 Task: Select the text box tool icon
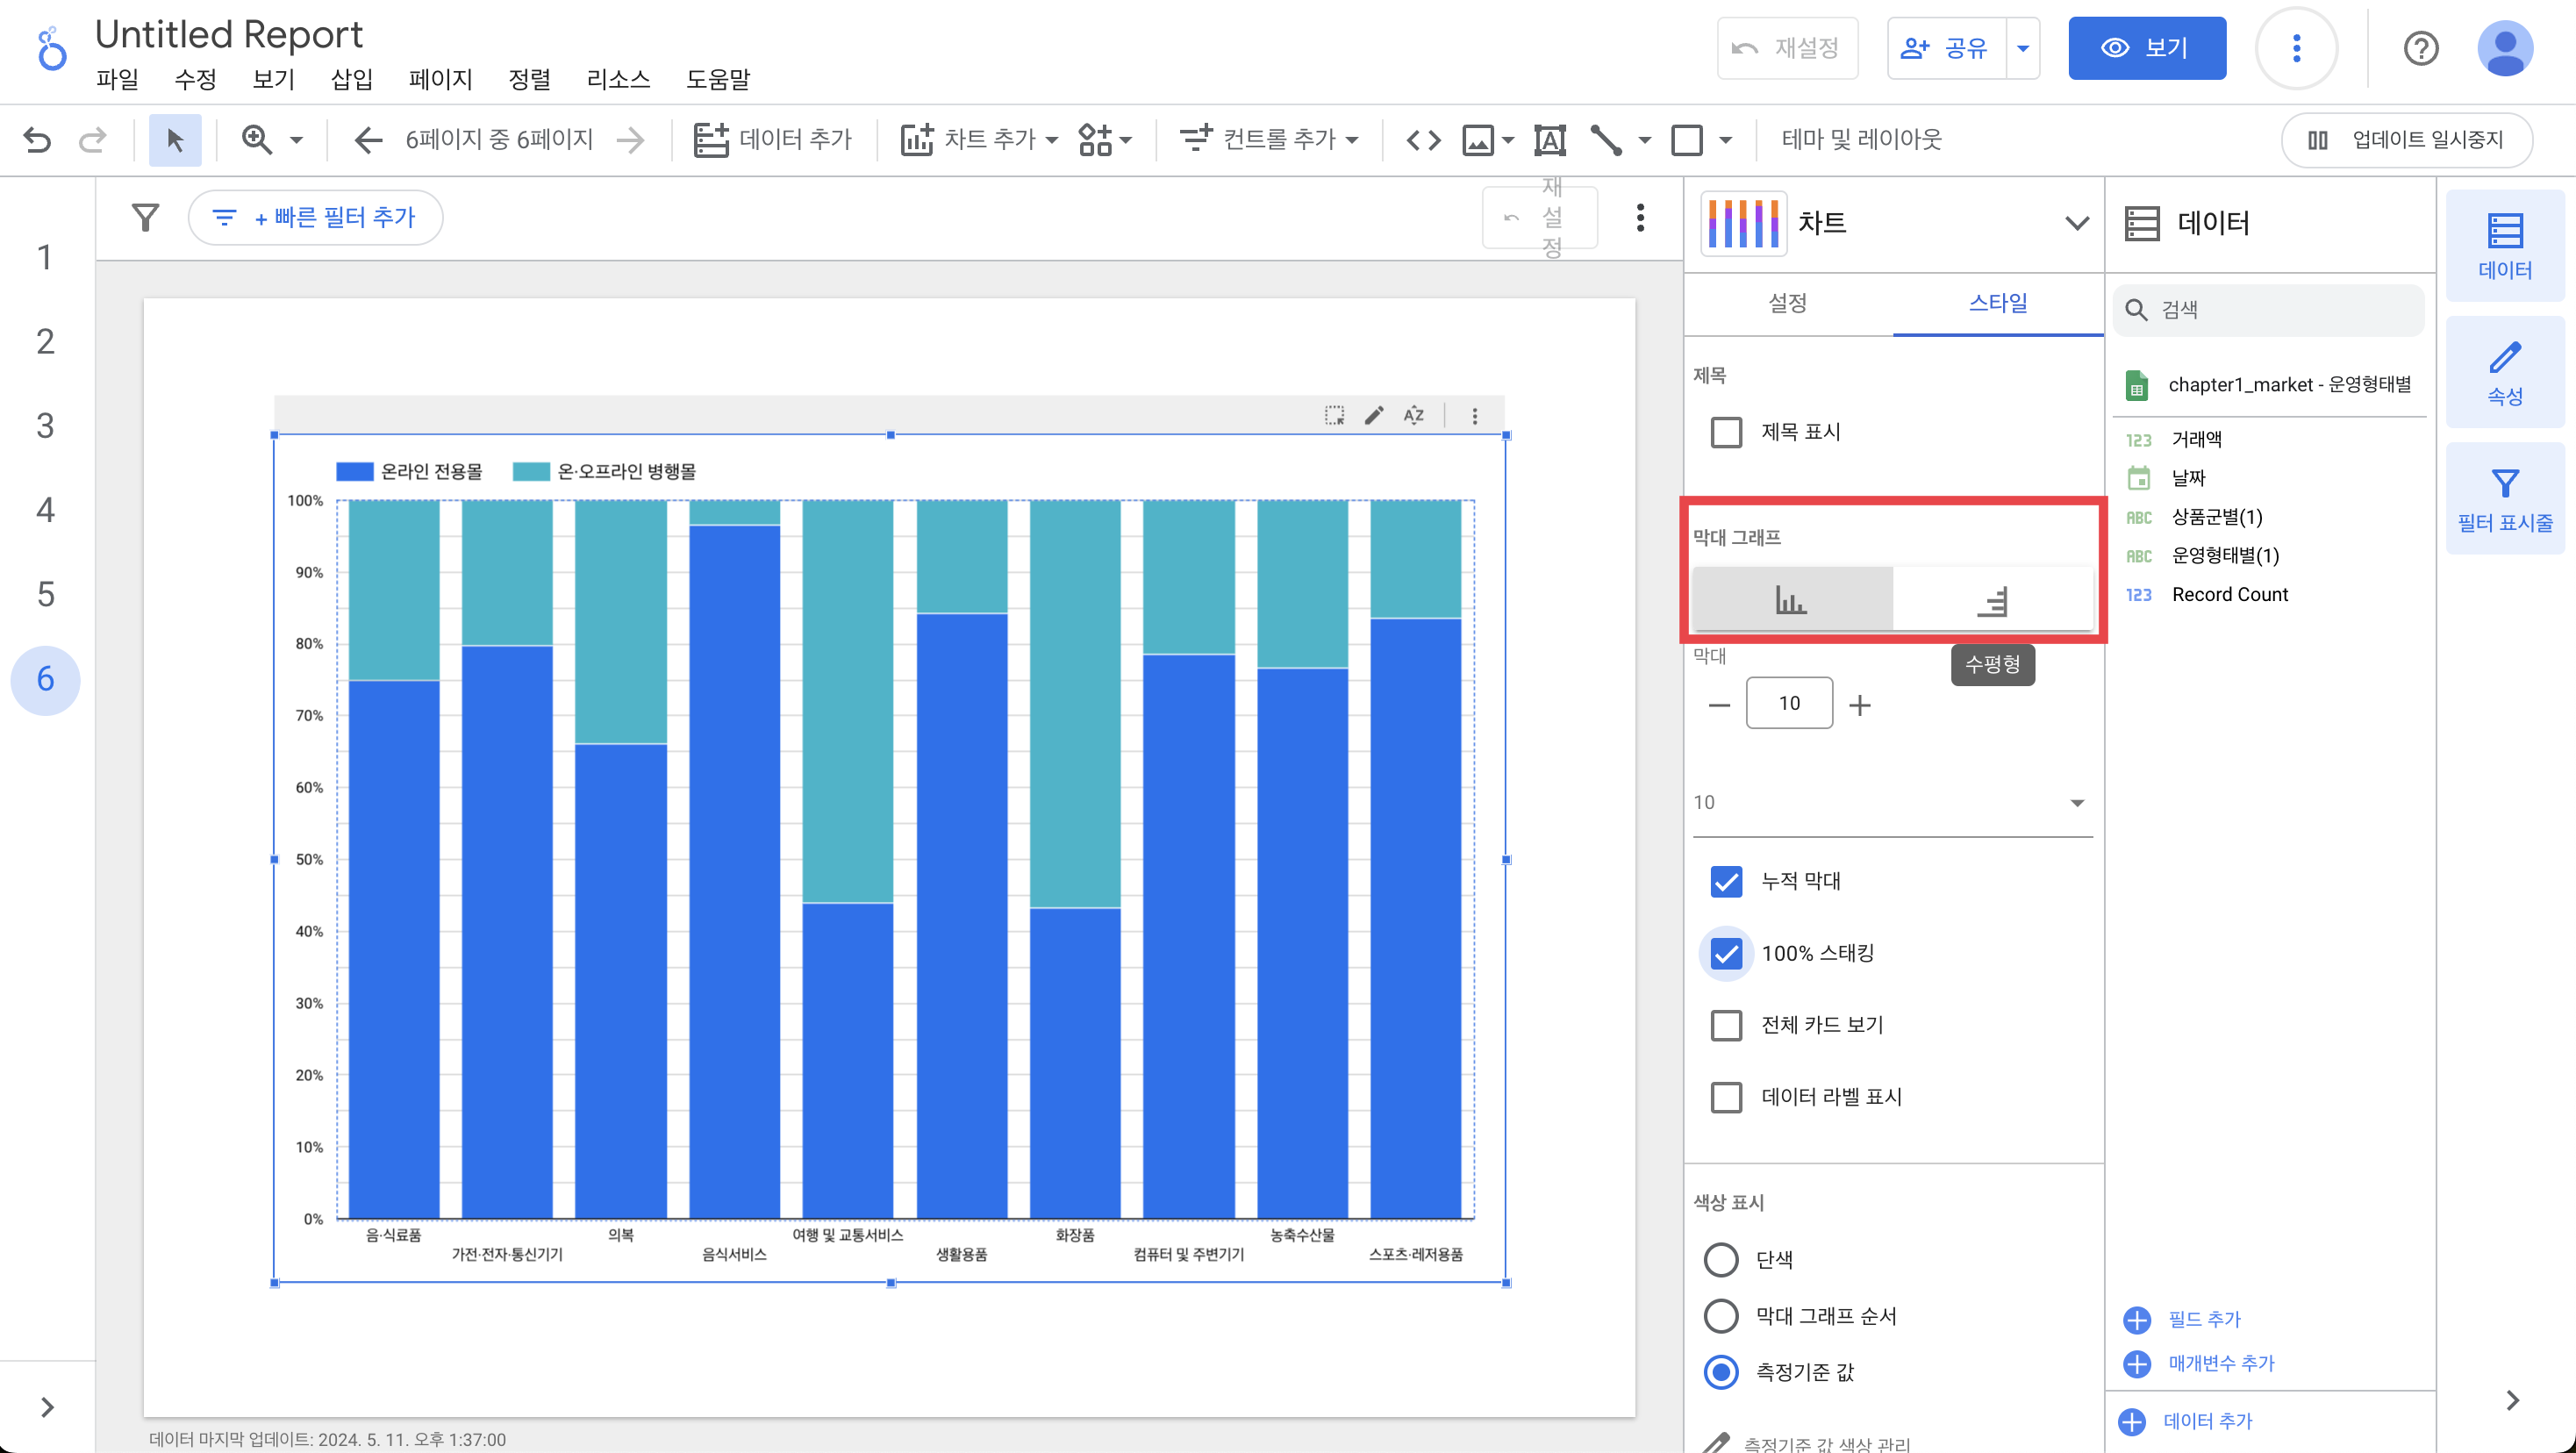click(1549, 140)
